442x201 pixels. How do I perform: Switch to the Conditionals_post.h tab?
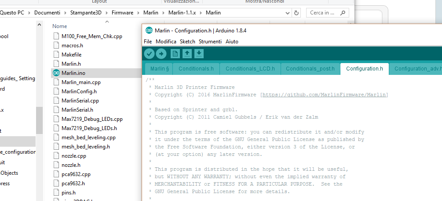[x=310, y=69]
